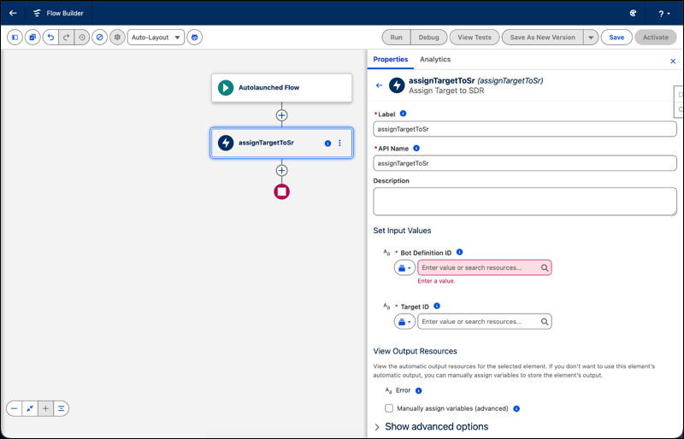Click the info icon on the assignTargetToSr node

[327, 143]
